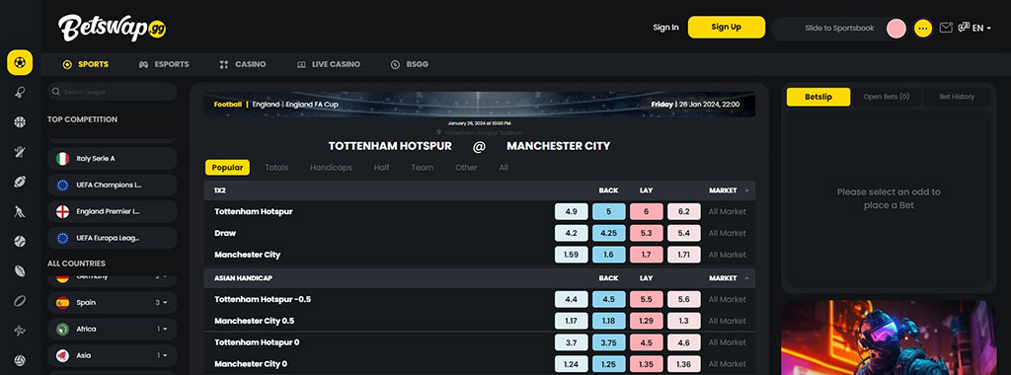Lay the Draw at odds 5.3
This screenshot has width=1011, height=375.
[x=646, y=233]
